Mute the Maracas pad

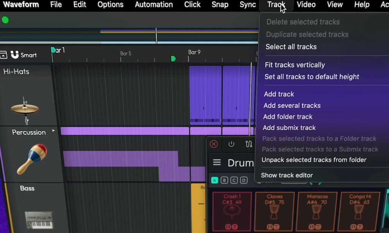click(x=319, y=227)
